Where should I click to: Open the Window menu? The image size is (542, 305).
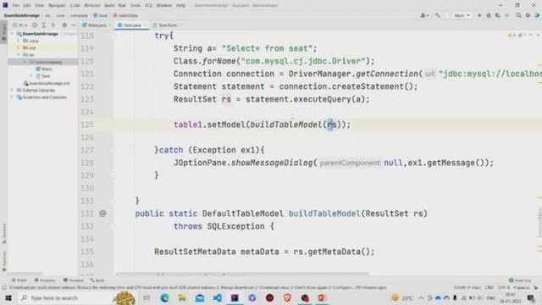click(163, 6)
